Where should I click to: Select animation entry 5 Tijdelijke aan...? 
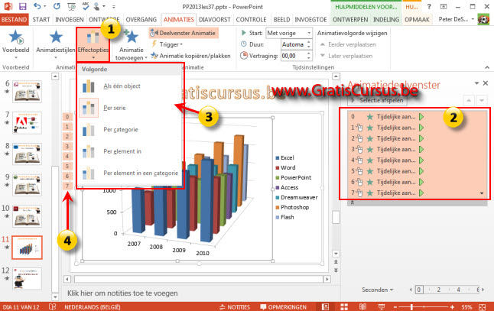(418, 171)
